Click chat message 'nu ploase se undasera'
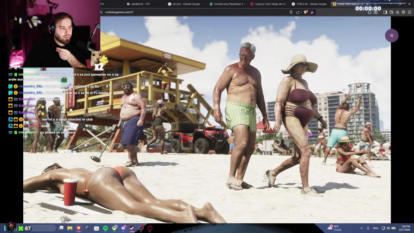Image resolution: width=414 pixels, height=233 pixels. point(58,132)
